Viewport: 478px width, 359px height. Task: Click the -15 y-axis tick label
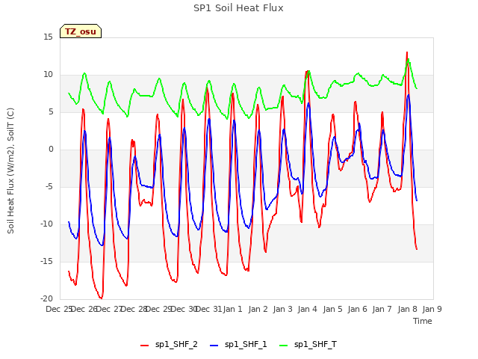click(46, 261)
